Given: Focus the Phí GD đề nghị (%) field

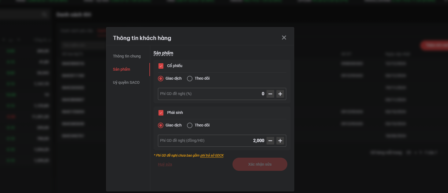Looking at the screenshot, I should (x=208, y=94).
